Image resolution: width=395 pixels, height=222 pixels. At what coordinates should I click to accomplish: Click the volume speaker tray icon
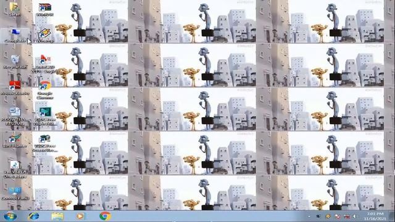pos(355,216)
